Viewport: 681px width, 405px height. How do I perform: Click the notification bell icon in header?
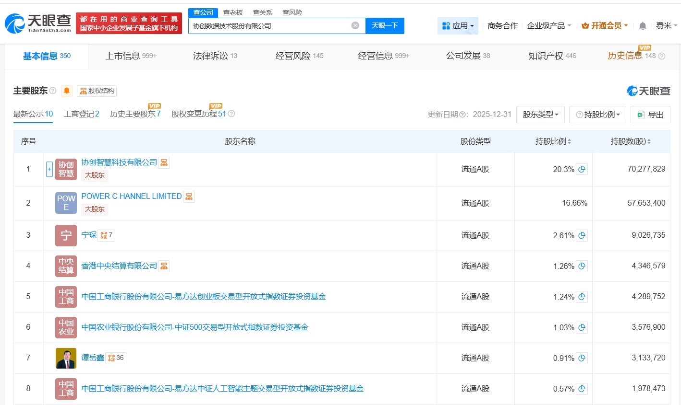point(643,26)
